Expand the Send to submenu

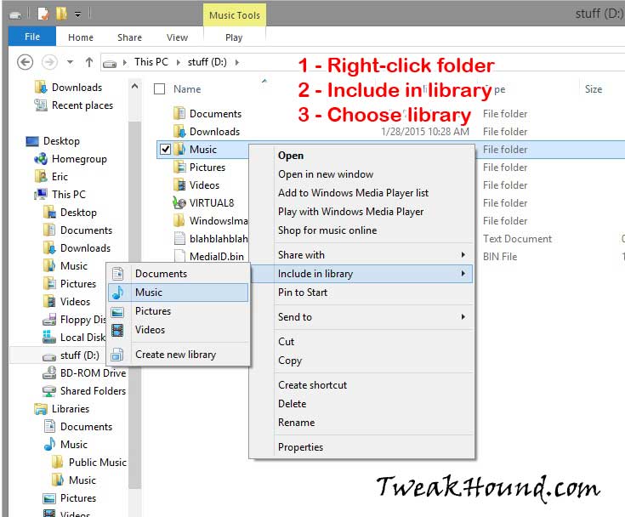[363, 317]
